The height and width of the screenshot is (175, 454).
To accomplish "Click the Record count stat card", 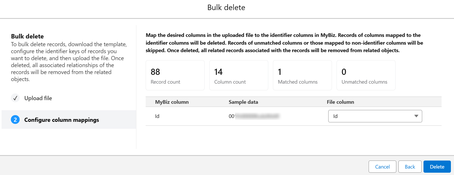I will (175, 75).
